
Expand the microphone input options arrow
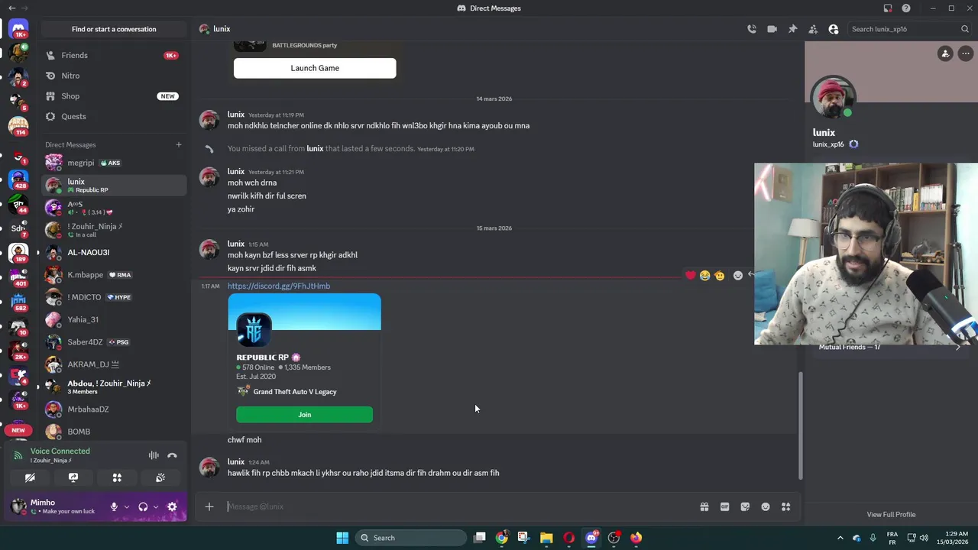[127, 506]
